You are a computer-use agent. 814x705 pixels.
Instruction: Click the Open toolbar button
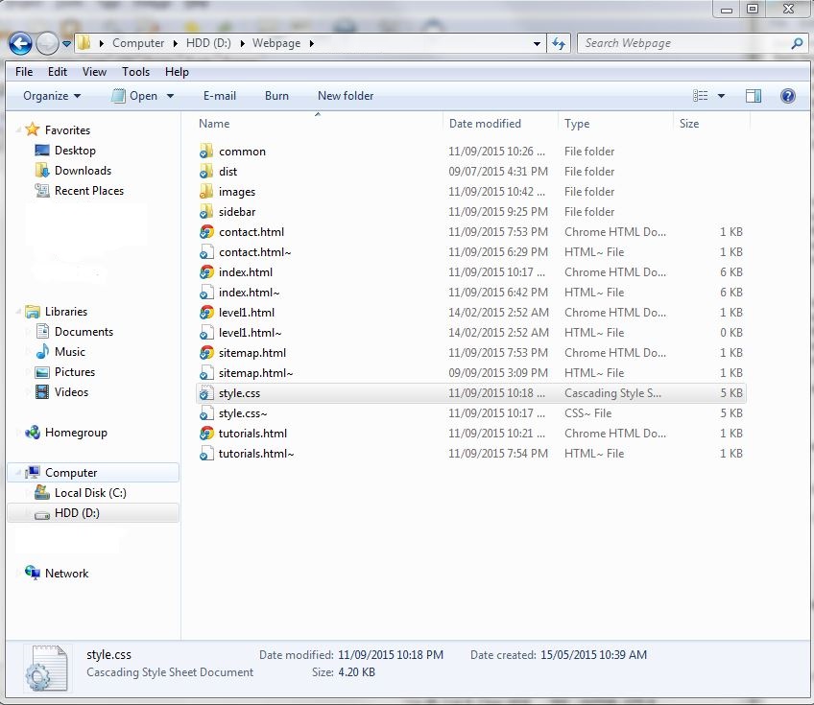134,96
